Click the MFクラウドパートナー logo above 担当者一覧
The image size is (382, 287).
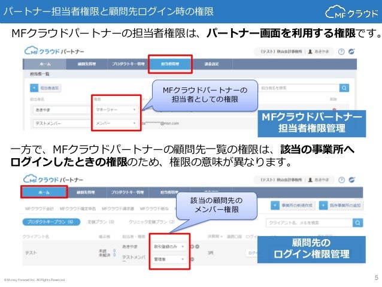coord(54,51)
